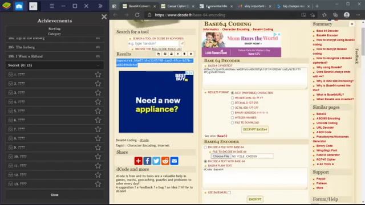Share the page on Reddit
365x205 pixels.
click(165, 161)
